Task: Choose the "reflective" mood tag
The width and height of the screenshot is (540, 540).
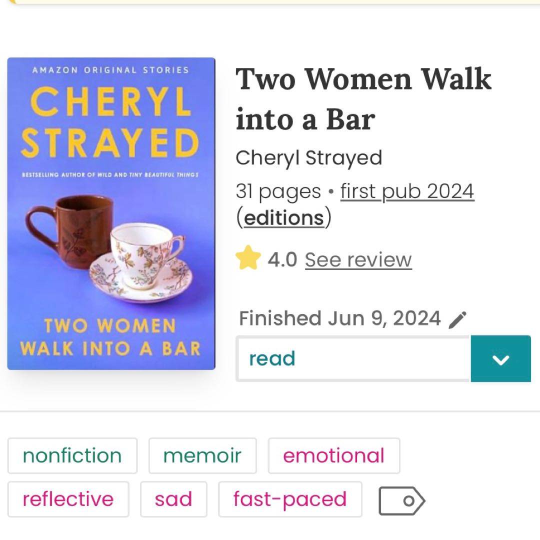Action: pos(68,499)
